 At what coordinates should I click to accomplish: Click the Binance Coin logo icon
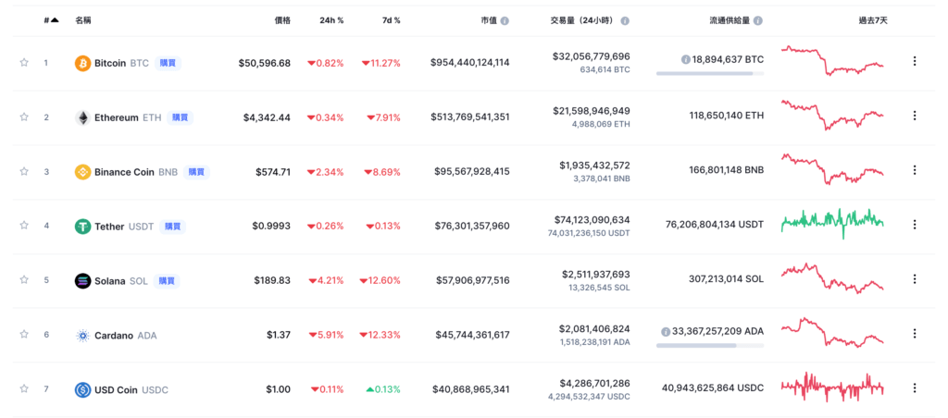[82, 172]
